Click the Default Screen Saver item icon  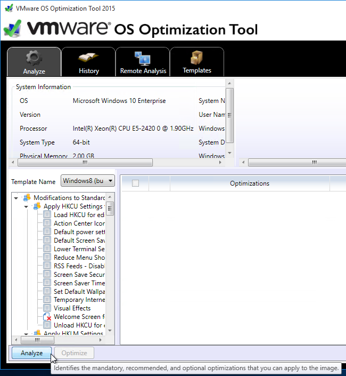[47, 241]
